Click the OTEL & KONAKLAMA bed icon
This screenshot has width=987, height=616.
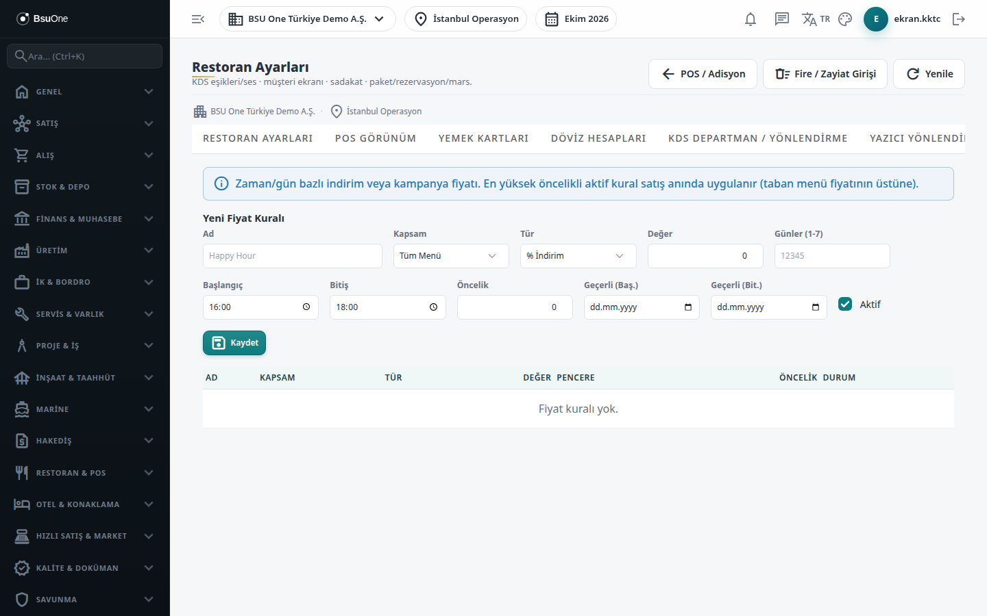tap(22, 504)
